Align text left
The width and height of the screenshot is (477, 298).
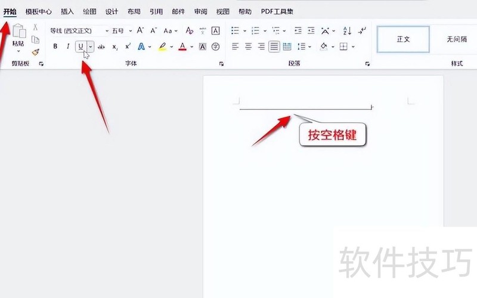click(x=235, y=46)
